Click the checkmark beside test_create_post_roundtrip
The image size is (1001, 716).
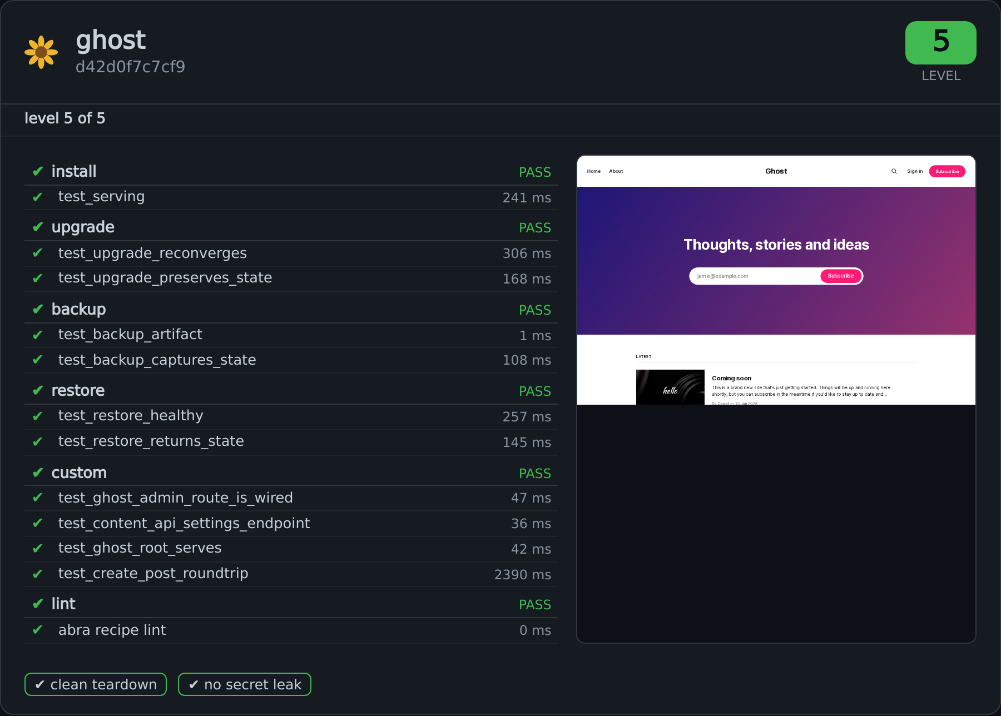[x=38, y=574]
